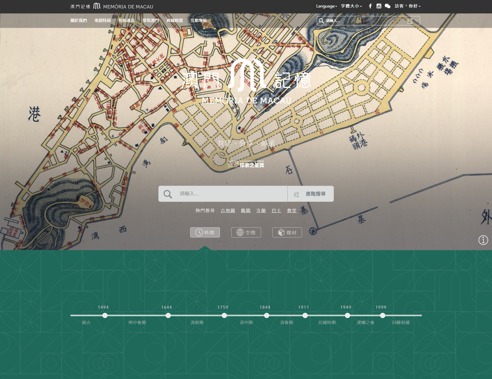The width and height of the screenshot is (492, 379).
Task: Choose the 建國之後 period on the timeline
Action: click(x=366, y=322)
